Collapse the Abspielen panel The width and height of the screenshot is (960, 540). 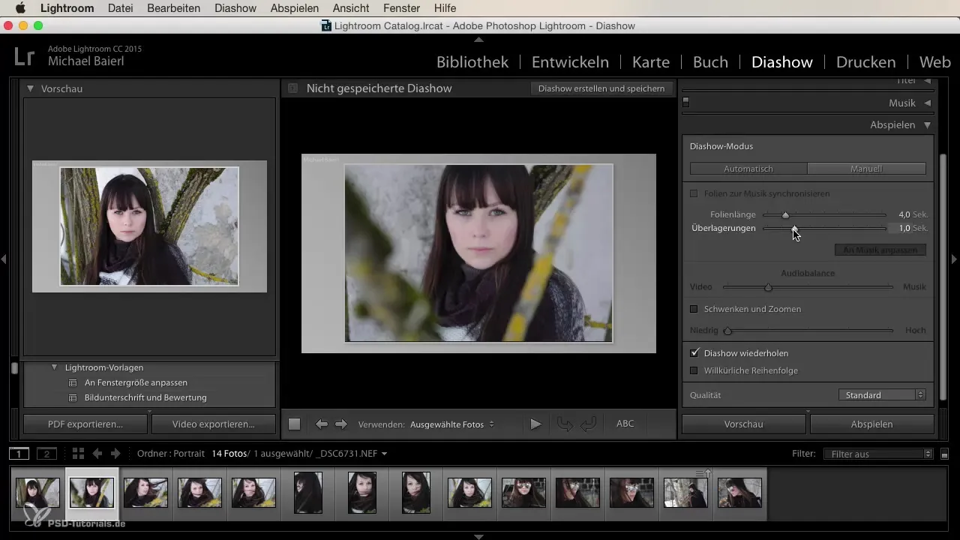pos(927,125)
